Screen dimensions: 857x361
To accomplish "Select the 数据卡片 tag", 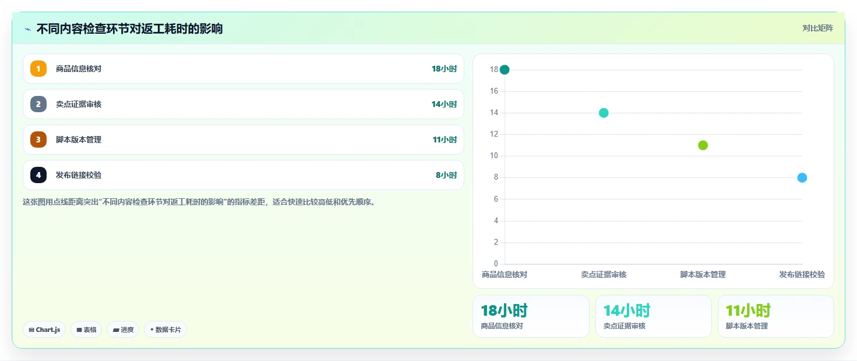I will [x=165, y=330].
